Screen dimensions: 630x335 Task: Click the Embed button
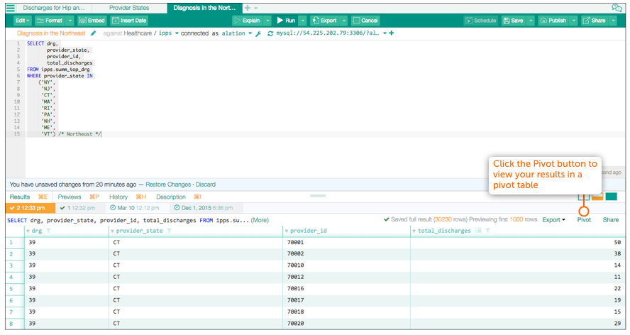92,21
